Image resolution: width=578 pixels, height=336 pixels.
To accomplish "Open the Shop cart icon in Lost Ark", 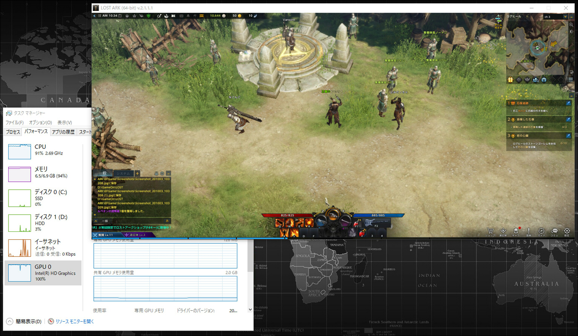I will click(x=490, y=231).
